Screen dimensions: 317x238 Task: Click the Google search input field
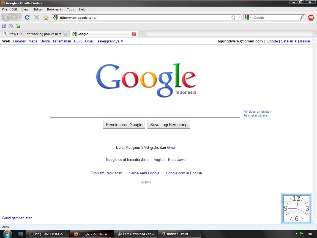click(x=145, y=113)
